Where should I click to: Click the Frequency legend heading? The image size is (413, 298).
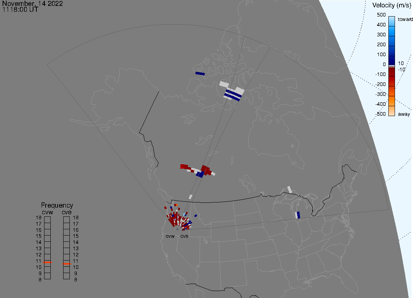pyautogui.click(x=57, y=205)
